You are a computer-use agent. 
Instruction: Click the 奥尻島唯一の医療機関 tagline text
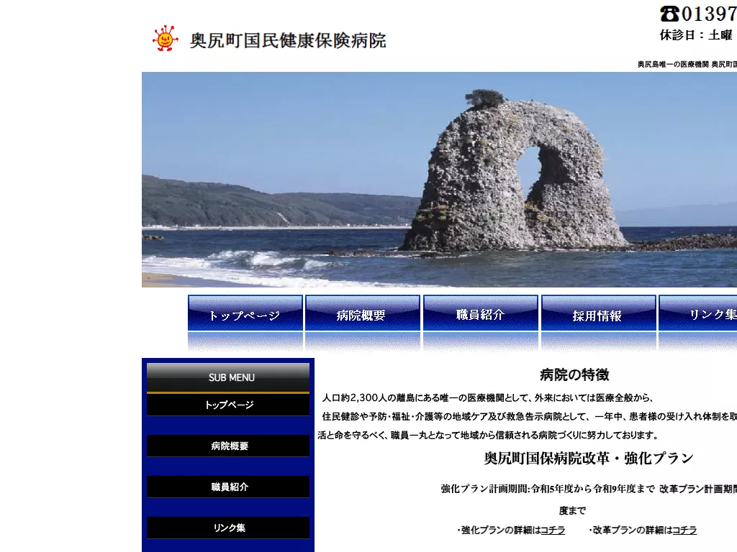(687, 64)
